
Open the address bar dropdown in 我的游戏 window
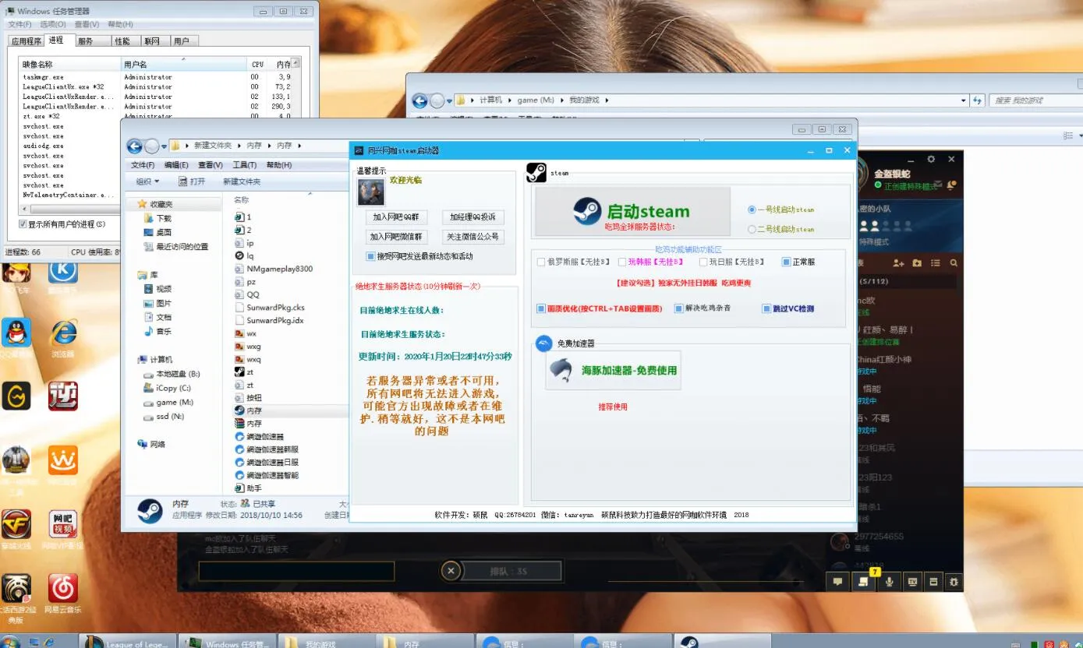click(964, 100)
